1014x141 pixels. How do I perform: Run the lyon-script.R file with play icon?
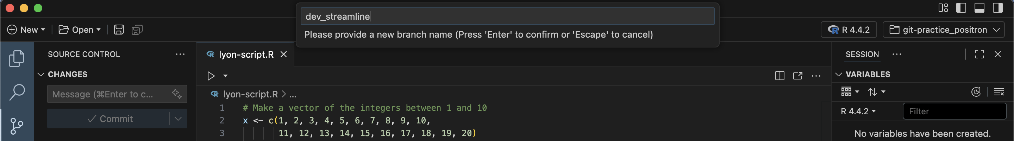[x=211, y=76]
